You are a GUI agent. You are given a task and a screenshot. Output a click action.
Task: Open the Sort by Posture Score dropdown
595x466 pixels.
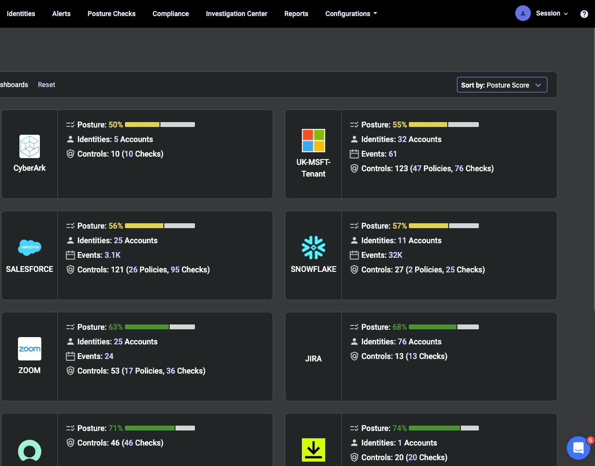[502, 85]
